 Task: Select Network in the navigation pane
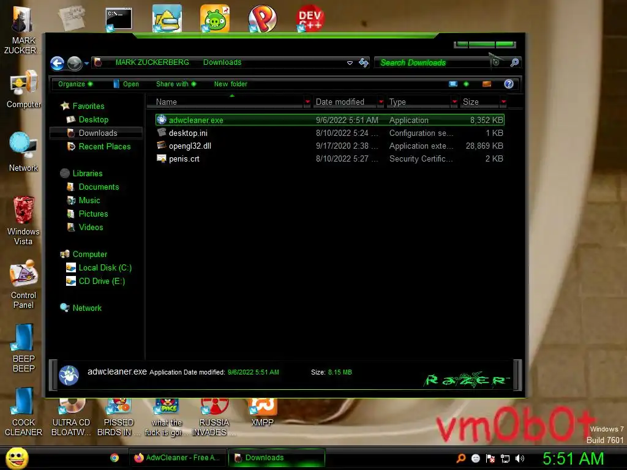[81, 308]
